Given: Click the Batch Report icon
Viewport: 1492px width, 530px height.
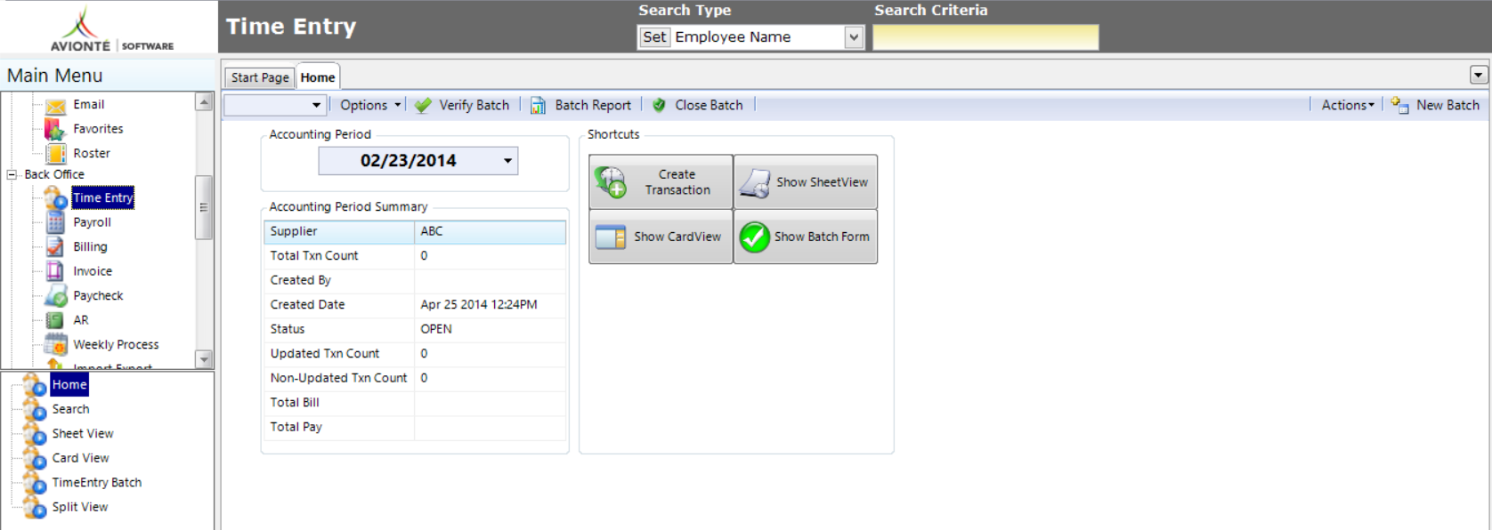Looking at the screenshot, I should pos(538,106).
